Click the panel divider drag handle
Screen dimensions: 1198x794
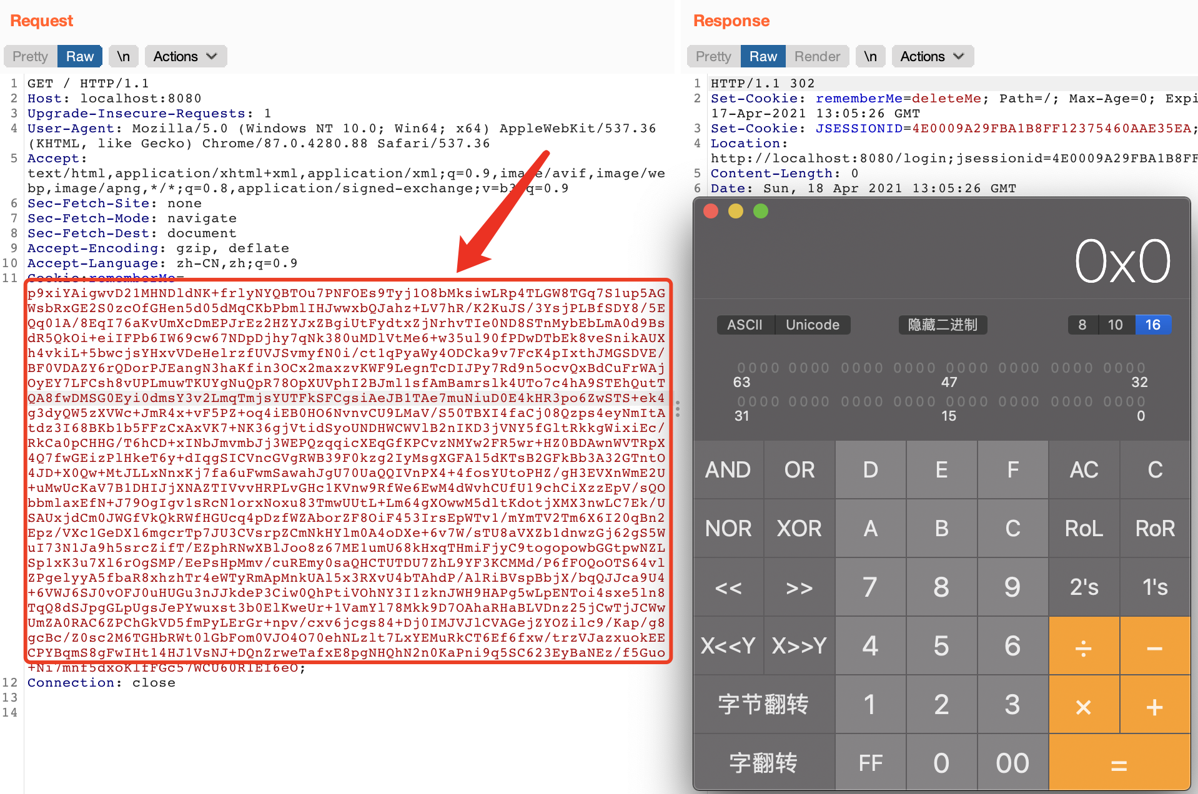(678, 409)
